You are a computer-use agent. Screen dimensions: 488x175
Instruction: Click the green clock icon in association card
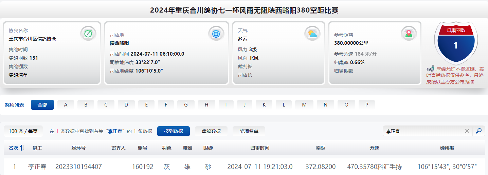88,34
